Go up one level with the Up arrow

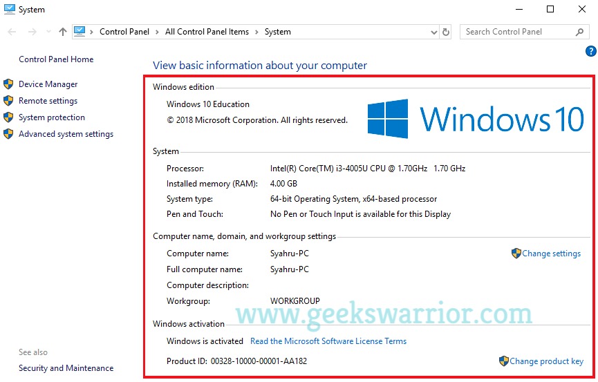point(63,32)
